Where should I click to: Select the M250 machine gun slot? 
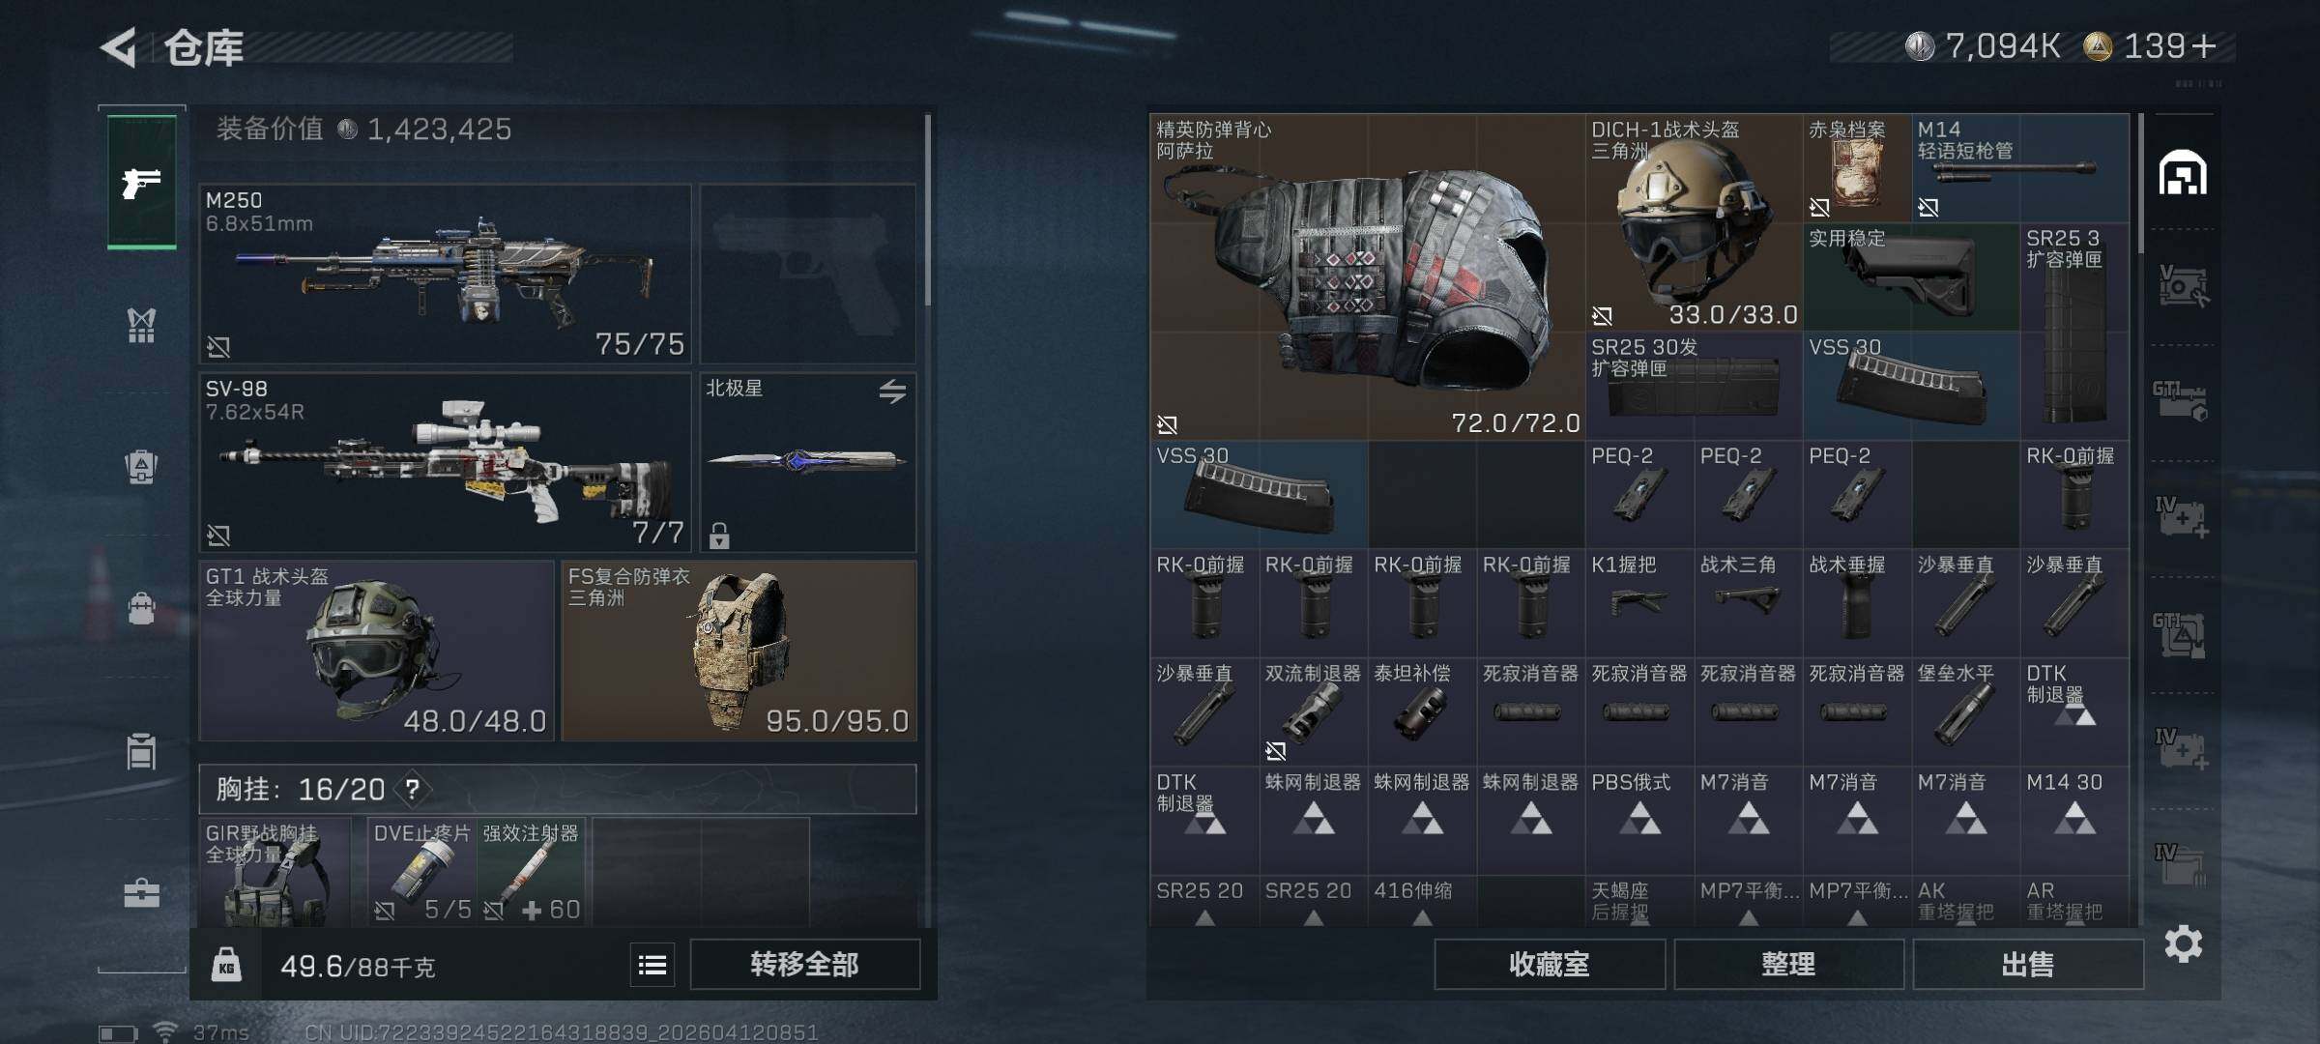click(446, 274)
